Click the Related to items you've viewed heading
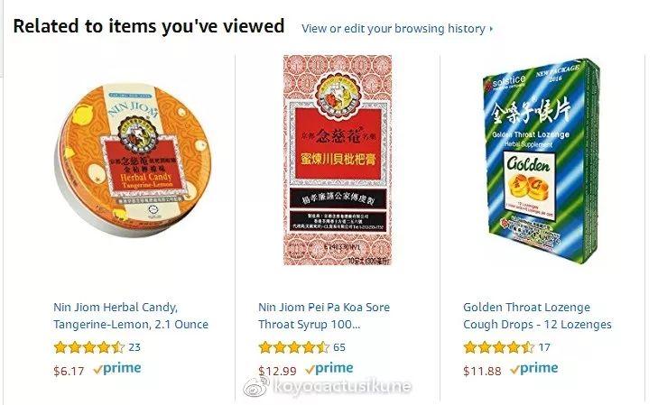This screenshot has height=405, width=658. (149, 26)
